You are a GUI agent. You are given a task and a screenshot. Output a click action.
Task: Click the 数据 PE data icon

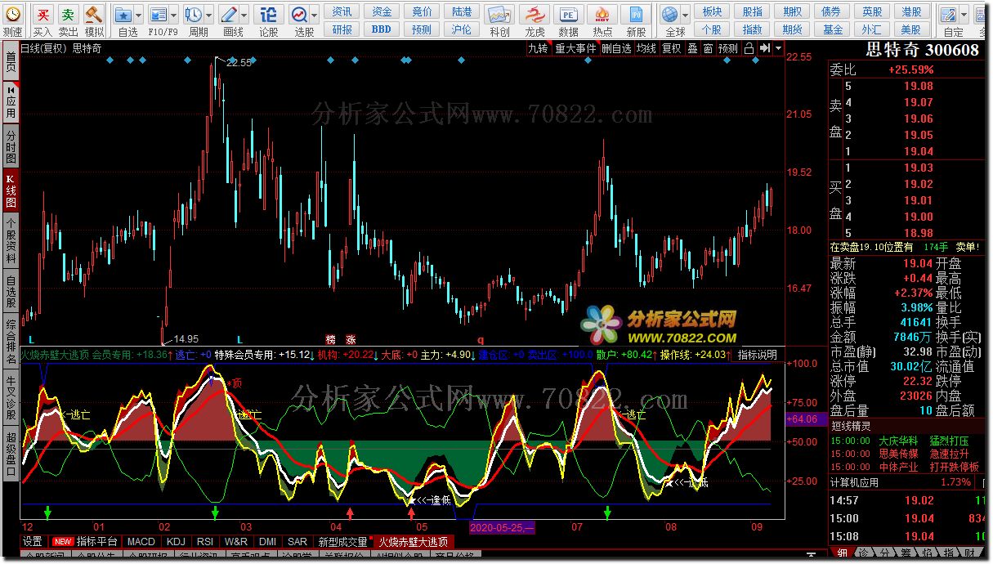coord(568,15)
